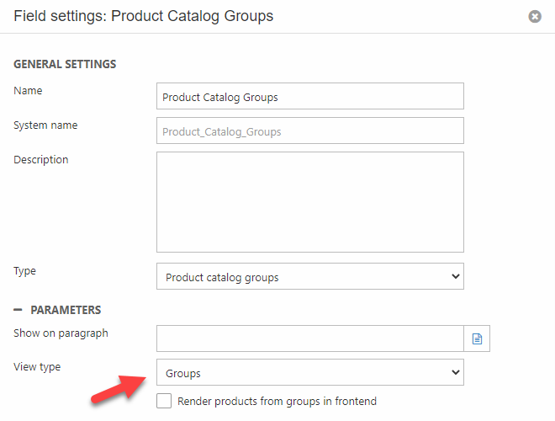Click the dialog title 'Field settings: Product Catalog Groups'
This screenshot has height=421, width=555.
143,16
